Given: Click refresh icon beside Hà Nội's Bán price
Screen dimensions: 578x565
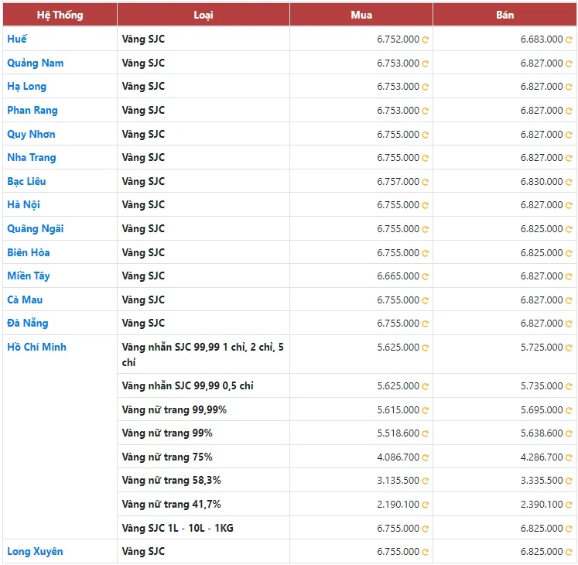Looking at the screenshot, I should [569, 205].
